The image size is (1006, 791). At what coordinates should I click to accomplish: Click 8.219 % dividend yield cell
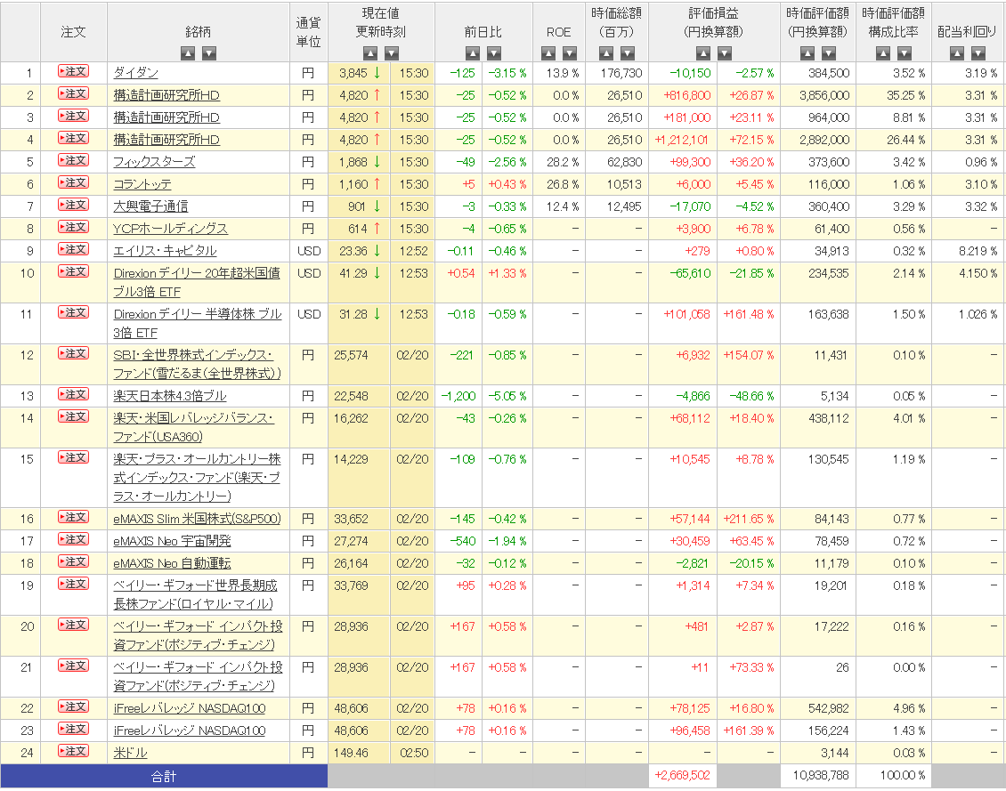(x=978, y=251)
